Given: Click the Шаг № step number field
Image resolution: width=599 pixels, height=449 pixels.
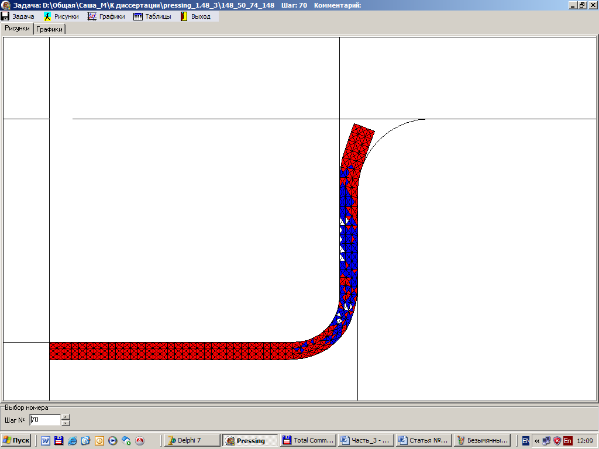Looking at the screenshot, I should (44, 420).
